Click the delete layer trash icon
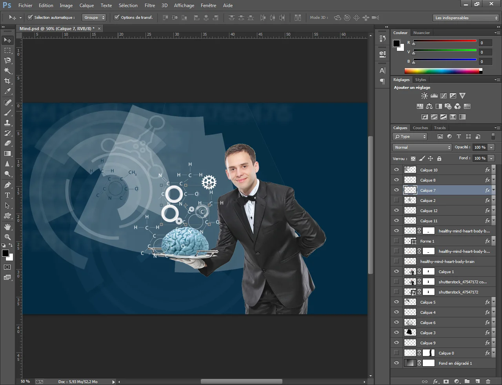The image size is (502, 385). click(x=488, y=381)
